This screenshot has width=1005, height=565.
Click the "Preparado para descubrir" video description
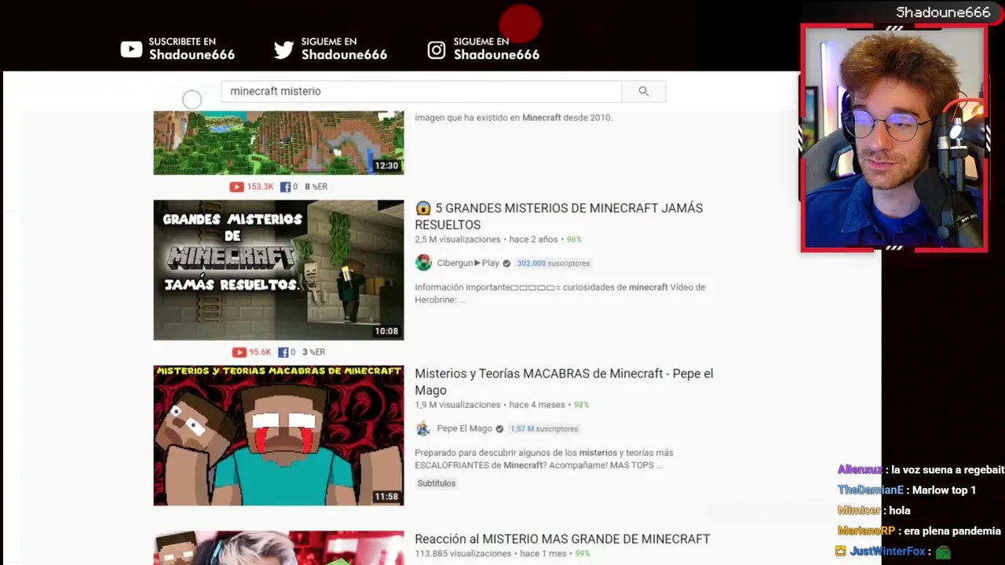tap(544, 459)
